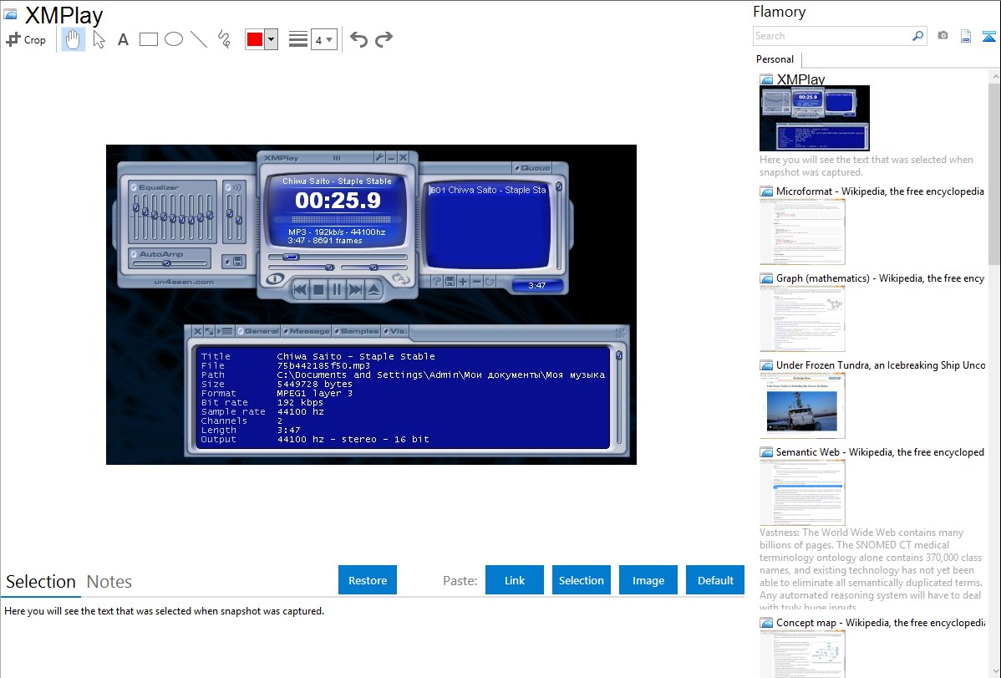
Task: Click the XMPlay info button
Action: (x=275, y=278)
